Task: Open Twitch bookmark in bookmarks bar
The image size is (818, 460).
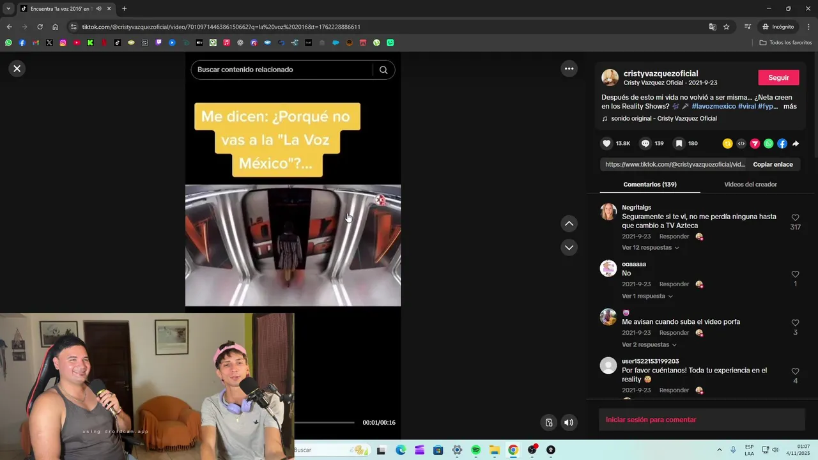Action: pos(158,43)
